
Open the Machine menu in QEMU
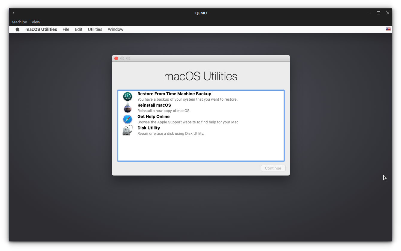click(19, 22)
